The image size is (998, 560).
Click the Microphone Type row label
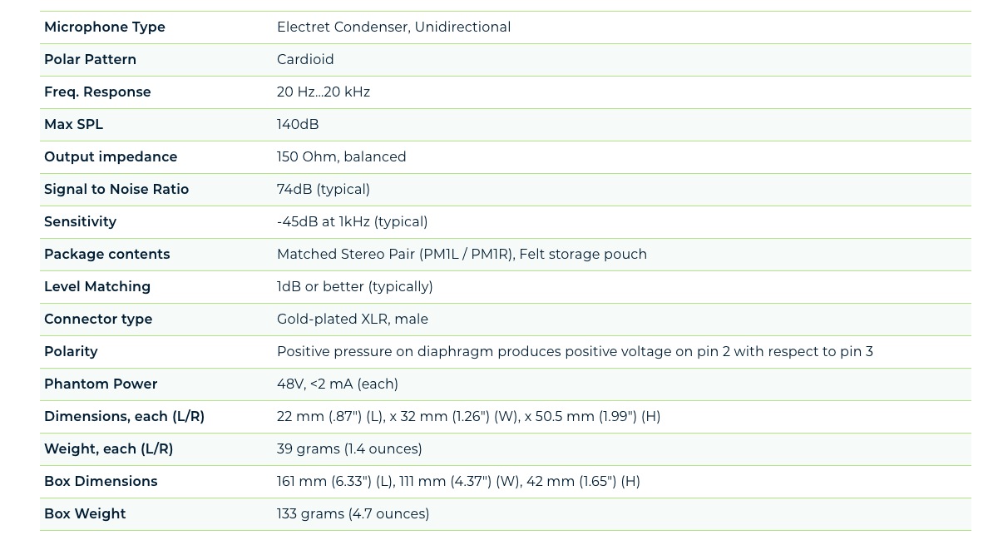(105, 27)
